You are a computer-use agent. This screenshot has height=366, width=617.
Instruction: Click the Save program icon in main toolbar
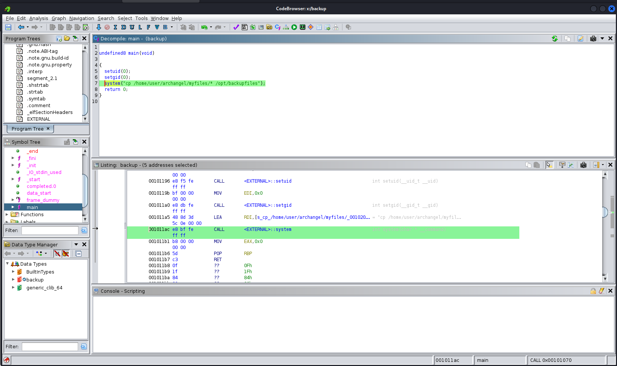pos(8,27)
